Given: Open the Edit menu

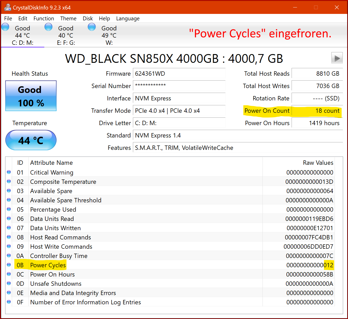Looking at the screenshot, I should (23, 19).
